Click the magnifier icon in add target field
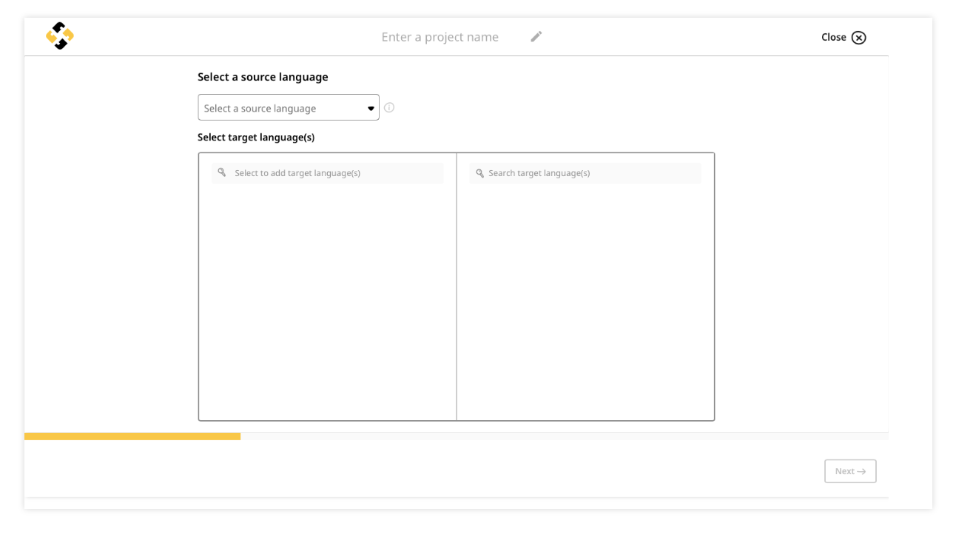 (222, 172)
